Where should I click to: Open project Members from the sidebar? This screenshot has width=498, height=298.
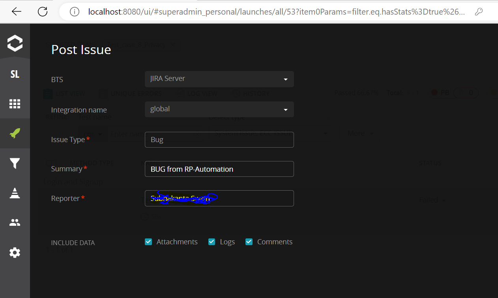pos(15,222)
